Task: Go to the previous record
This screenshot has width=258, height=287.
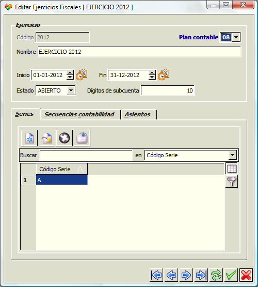Action: (x=171, y=275)
